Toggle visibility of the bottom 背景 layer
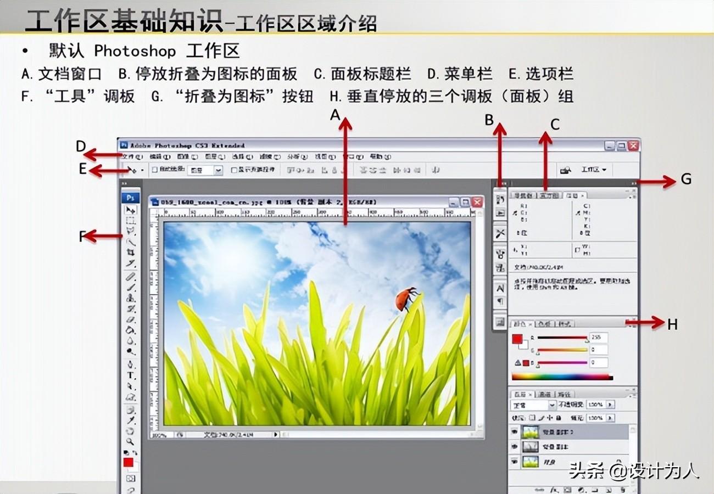 (515, 462)
